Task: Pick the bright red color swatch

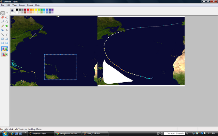Action: click(x=28, y=10)
